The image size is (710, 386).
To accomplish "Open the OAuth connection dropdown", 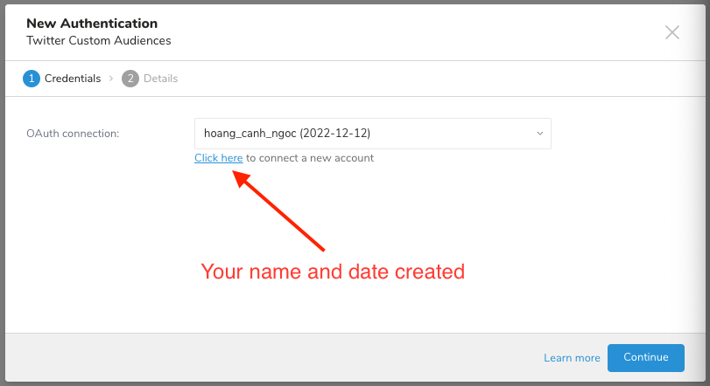I will tap(372, 134).
